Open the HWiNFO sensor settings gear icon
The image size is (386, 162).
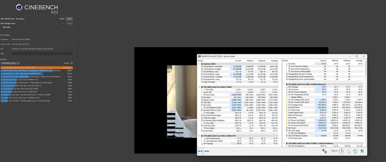point(355,151)
